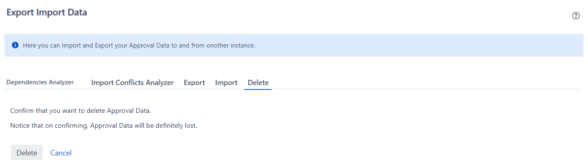588x167 pixels.
Task: Click empty area of the blue info banner
Action: click(x=415, y=45)
